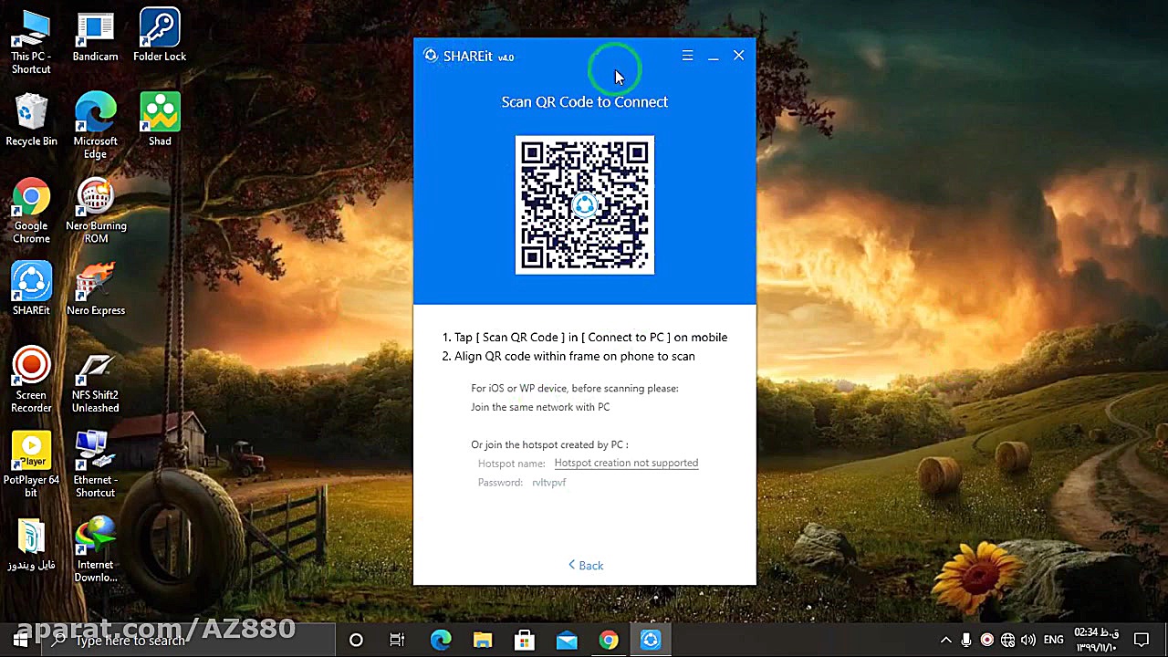The width and height of the screenshot is (1168, 657).
Task: Open the Shad desktop app
Action: pos(160,114)
